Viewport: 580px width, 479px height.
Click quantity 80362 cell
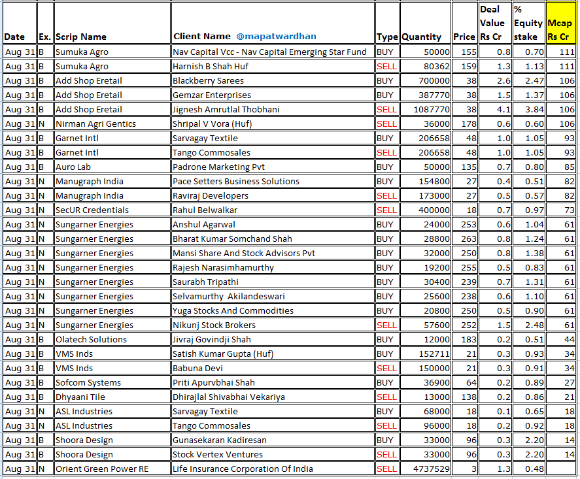tap(426, 66)
